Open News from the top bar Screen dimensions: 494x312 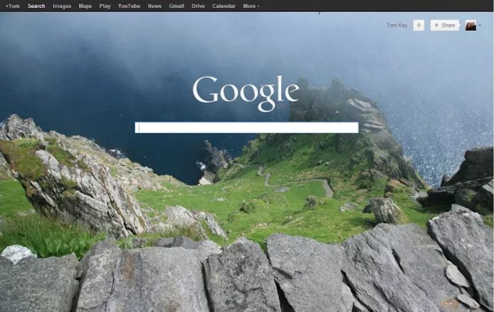point(154,6)
